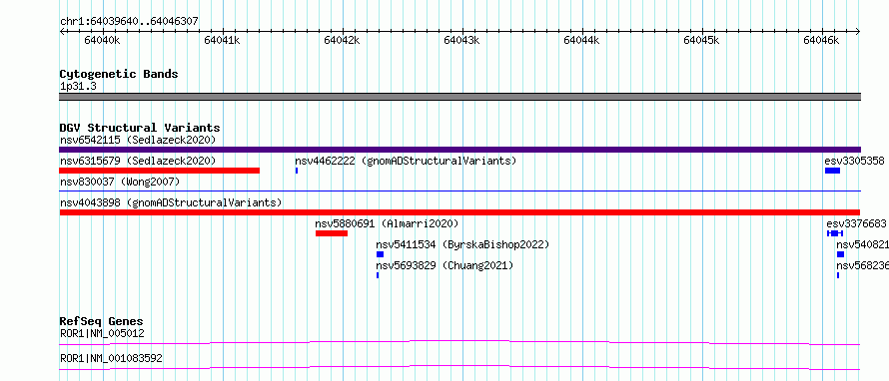
Task: Click the nsv6542115 purple variant bar
Action: tap(459, 150)
